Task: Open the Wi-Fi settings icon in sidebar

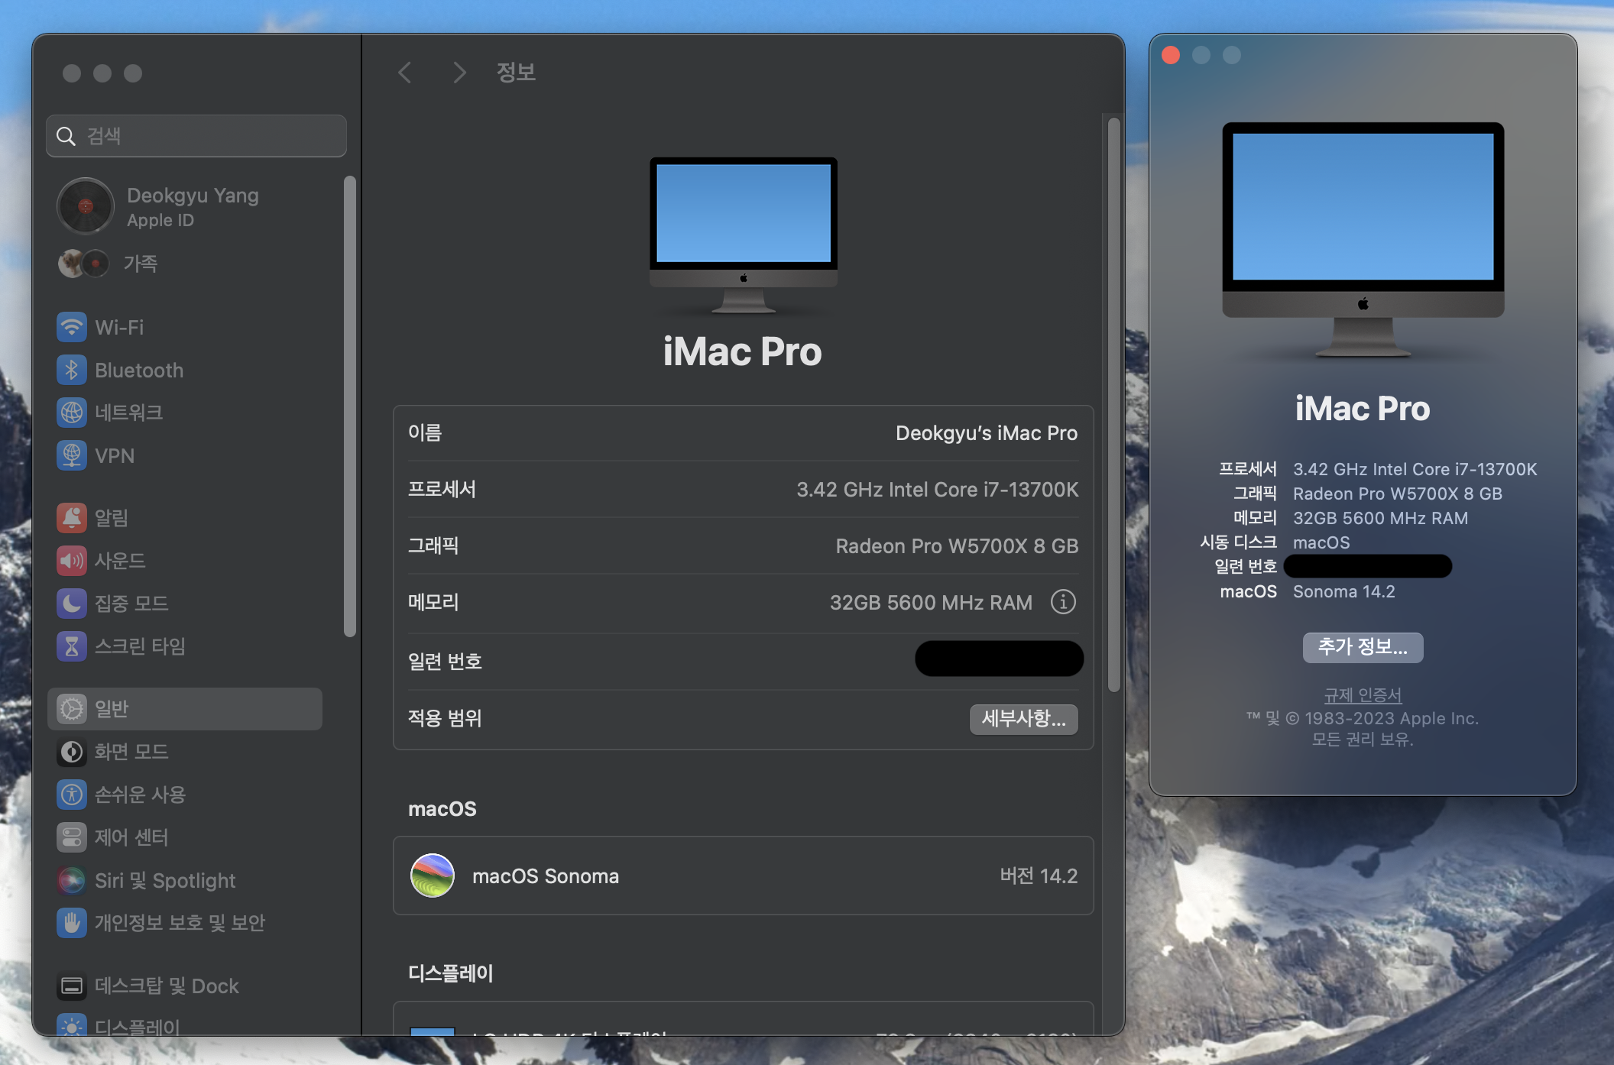Action: [72, 327]
